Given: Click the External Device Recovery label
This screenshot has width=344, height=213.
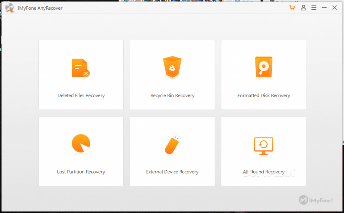Looking at the screenshot, I should [172, 172].
